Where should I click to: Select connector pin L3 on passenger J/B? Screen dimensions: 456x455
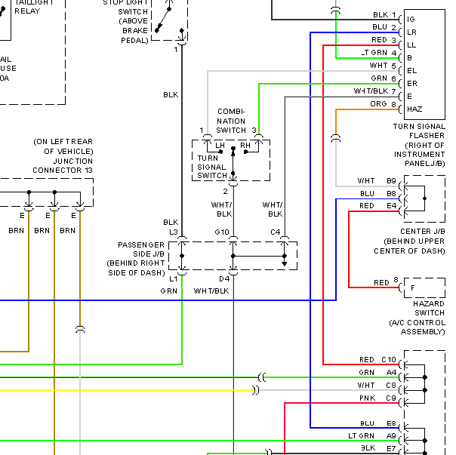174,232
